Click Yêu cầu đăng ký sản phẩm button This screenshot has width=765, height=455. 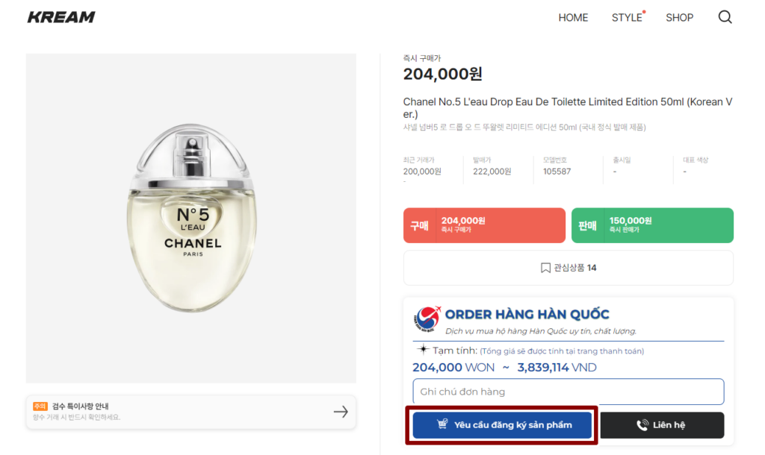502,425
